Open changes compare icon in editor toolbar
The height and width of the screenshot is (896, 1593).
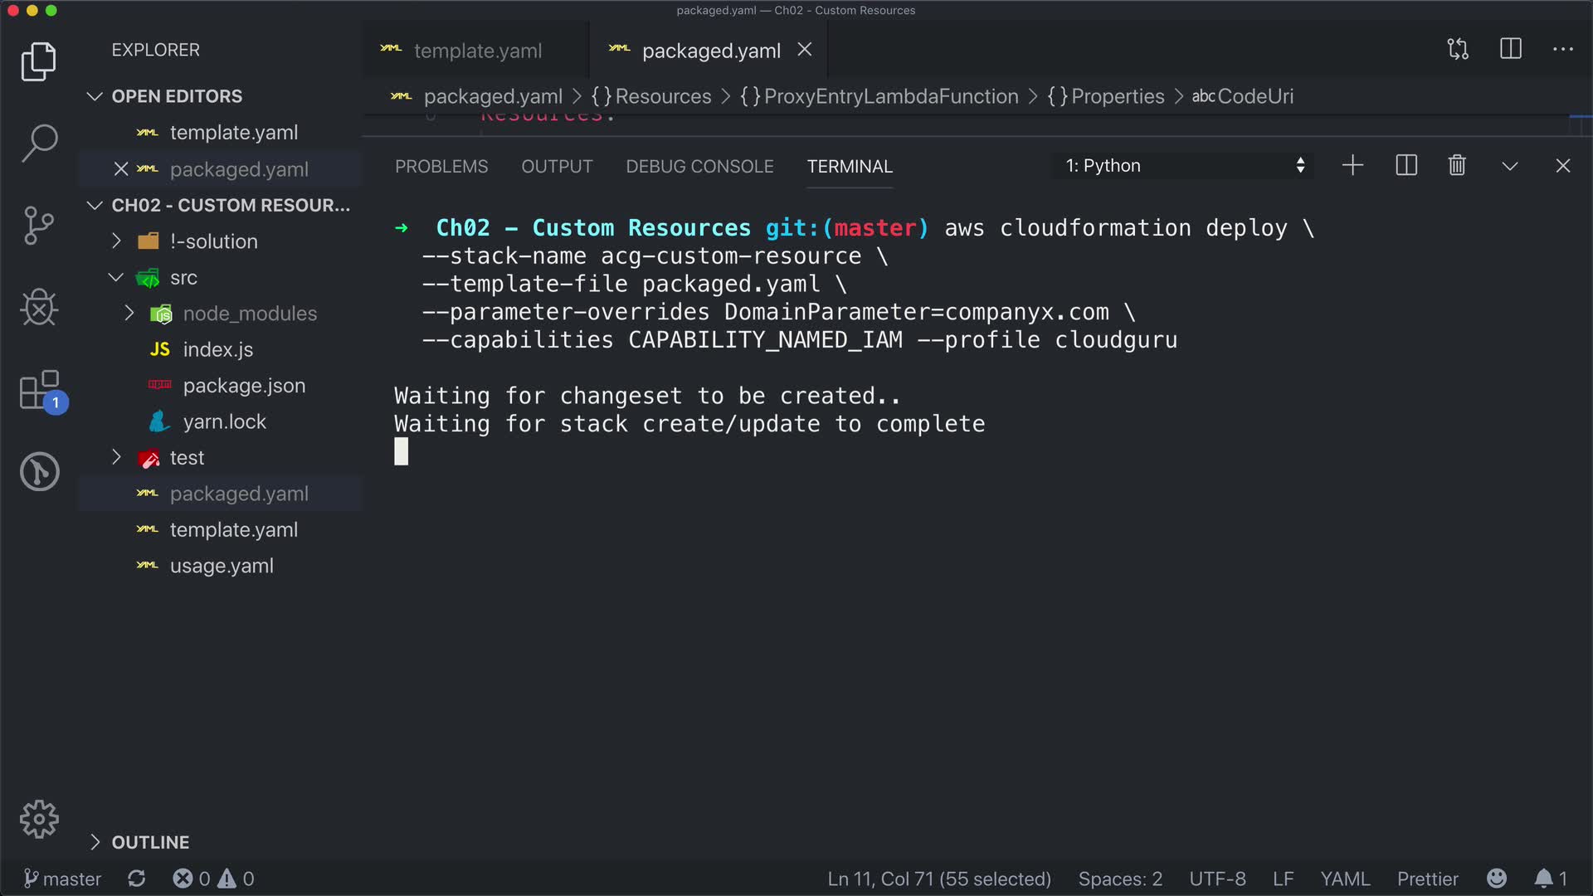point(1458,50)
